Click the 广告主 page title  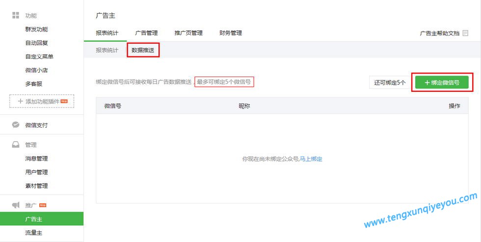(106, 15)
